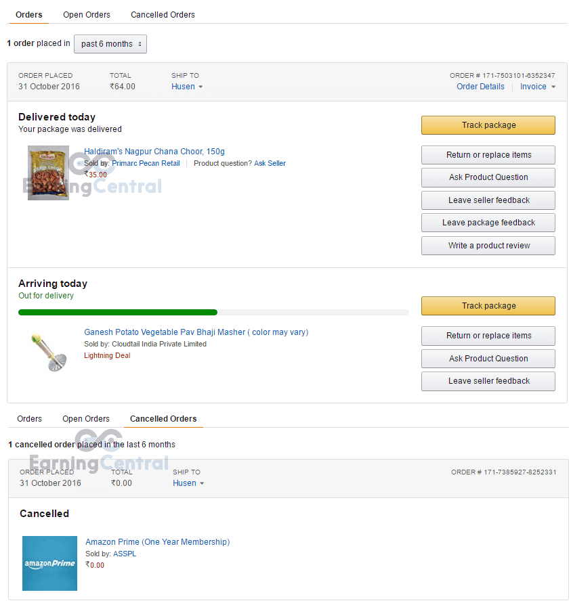Open the Invoice dropdown
The image size is (571, 603).
tap(534, 86)
